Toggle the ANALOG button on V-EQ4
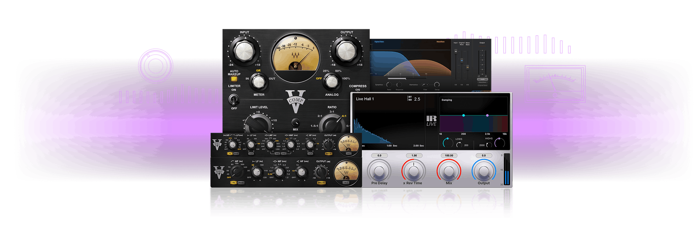Image resolution: width=695 pixels, height=250 pixels. [x=329, y=154]
